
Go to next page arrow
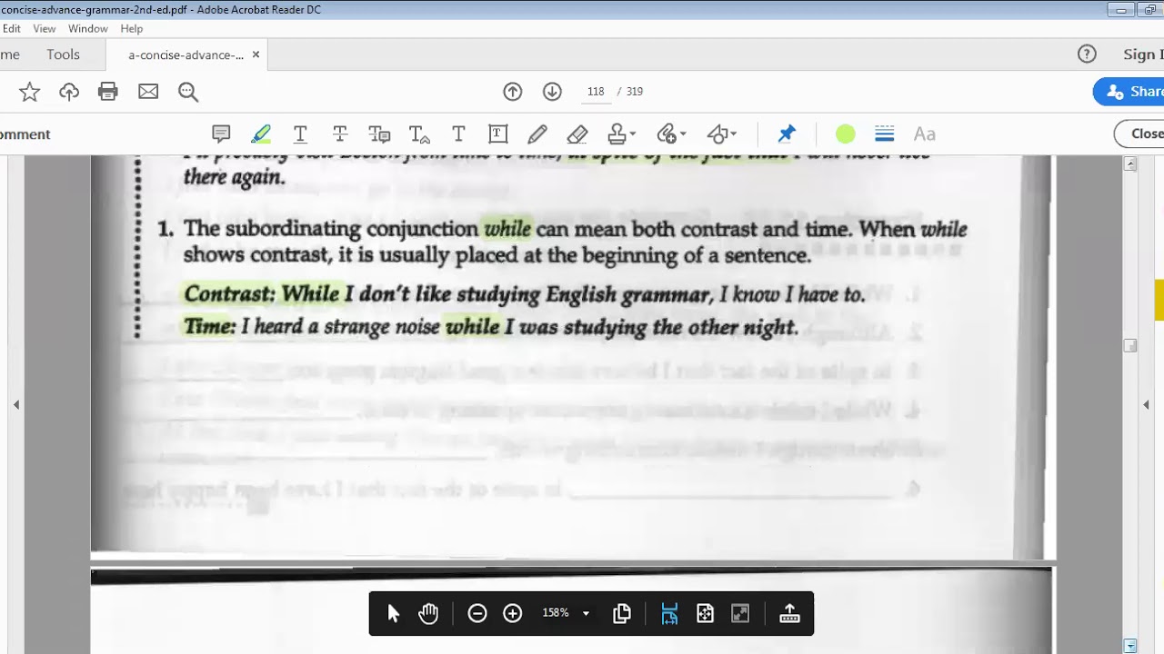pos(552,92)
